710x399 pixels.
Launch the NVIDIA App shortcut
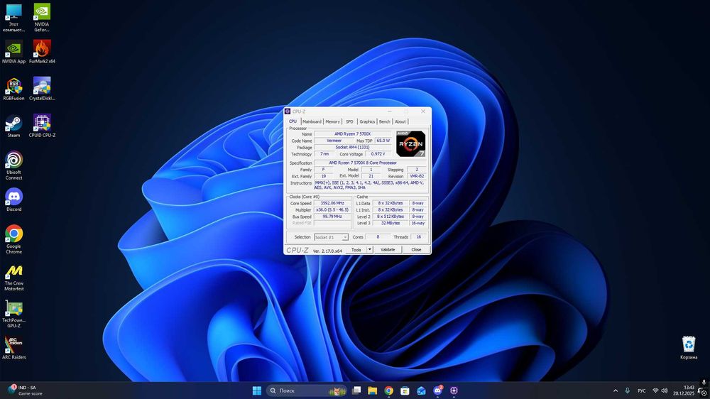point(13,52)
